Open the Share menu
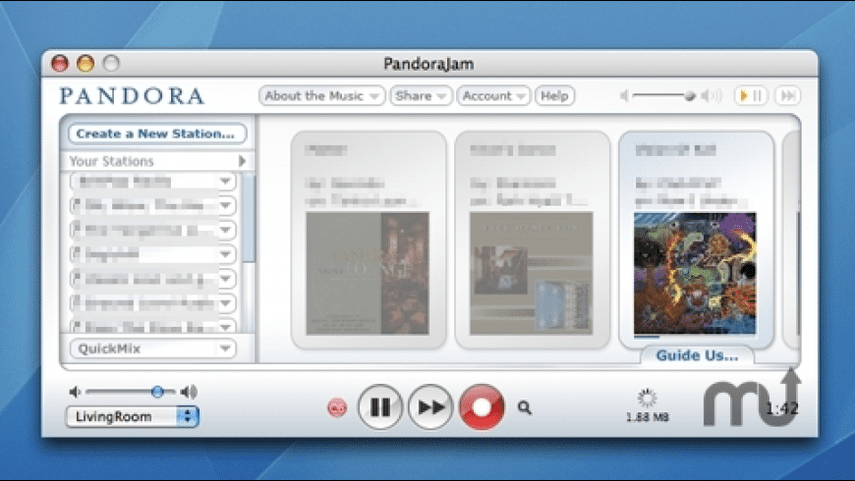The height and width of the screenshot is (481, 855). (421, 96)
